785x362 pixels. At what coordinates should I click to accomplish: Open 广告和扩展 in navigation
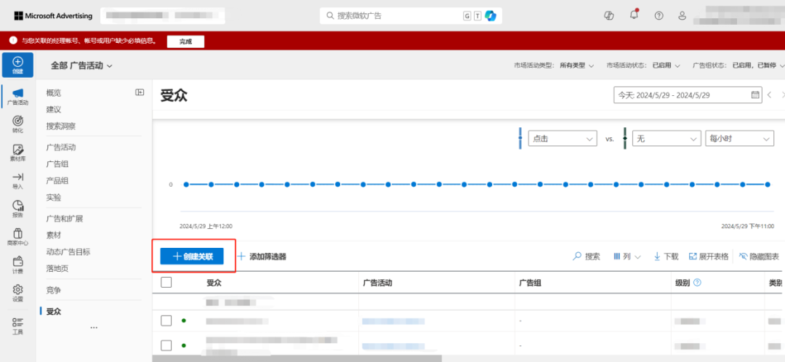65,218
